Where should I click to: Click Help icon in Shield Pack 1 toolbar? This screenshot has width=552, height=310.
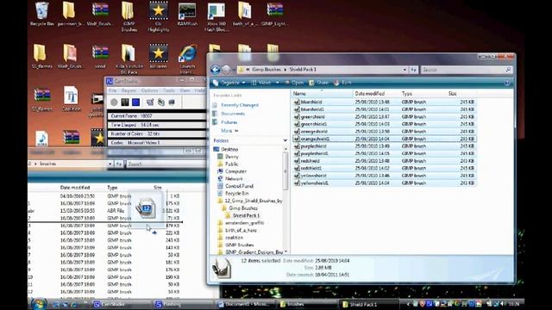tap(507, 83)
